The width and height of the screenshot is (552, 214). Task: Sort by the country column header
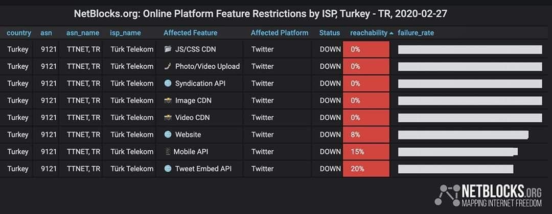click(x=19, y=33)
